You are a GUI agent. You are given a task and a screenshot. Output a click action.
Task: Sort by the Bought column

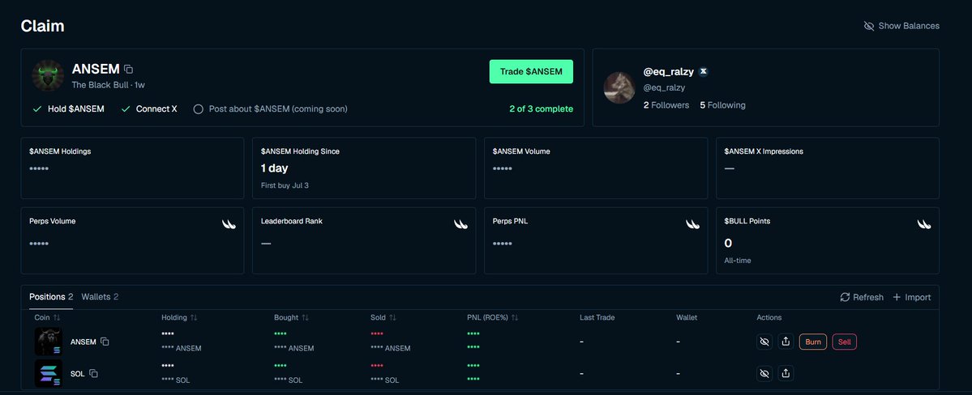(291, 317)
